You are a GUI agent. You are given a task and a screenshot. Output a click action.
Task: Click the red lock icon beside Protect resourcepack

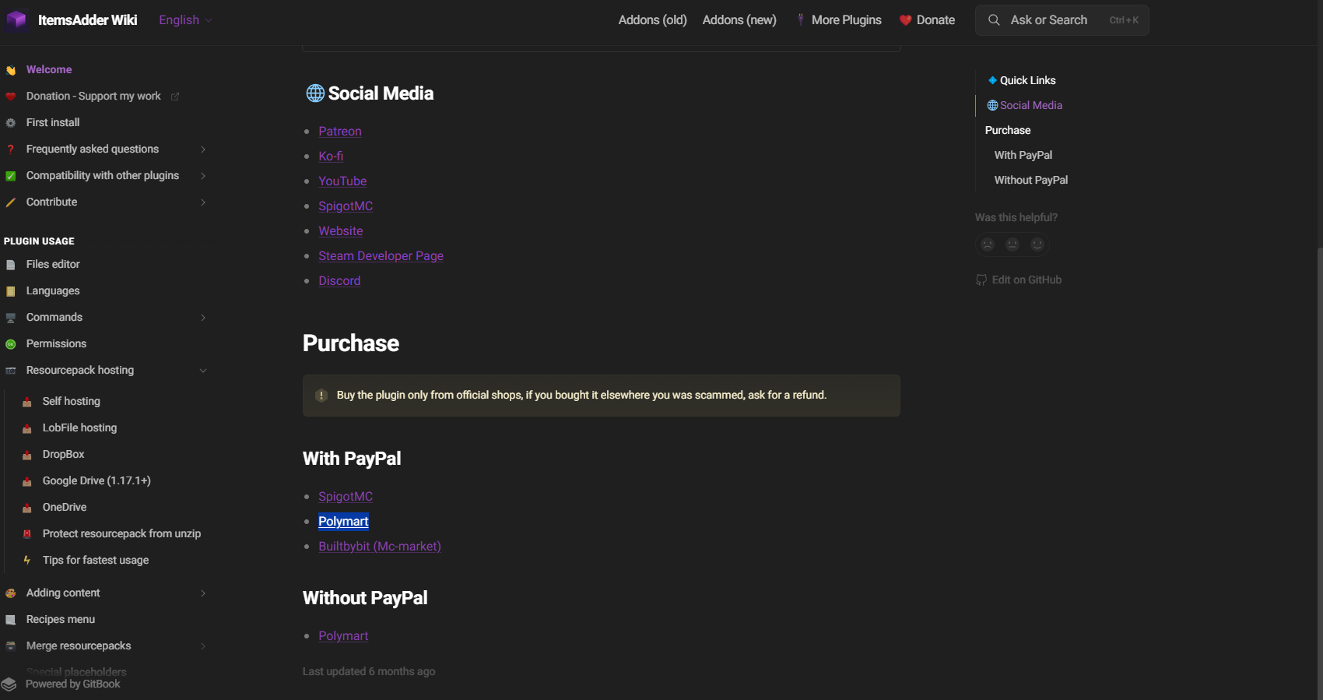click(x=27, y=534)
